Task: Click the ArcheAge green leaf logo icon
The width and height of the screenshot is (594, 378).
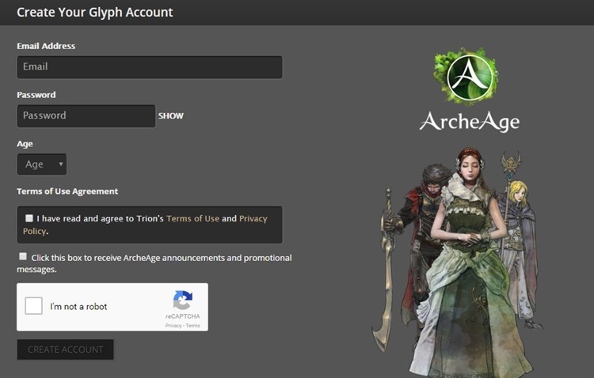Action: click(466, 77)
